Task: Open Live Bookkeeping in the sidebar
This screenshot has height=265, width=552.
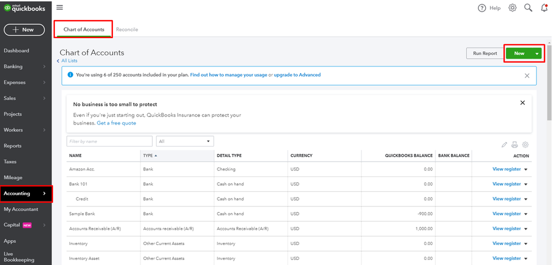Action: coord(19,257)
